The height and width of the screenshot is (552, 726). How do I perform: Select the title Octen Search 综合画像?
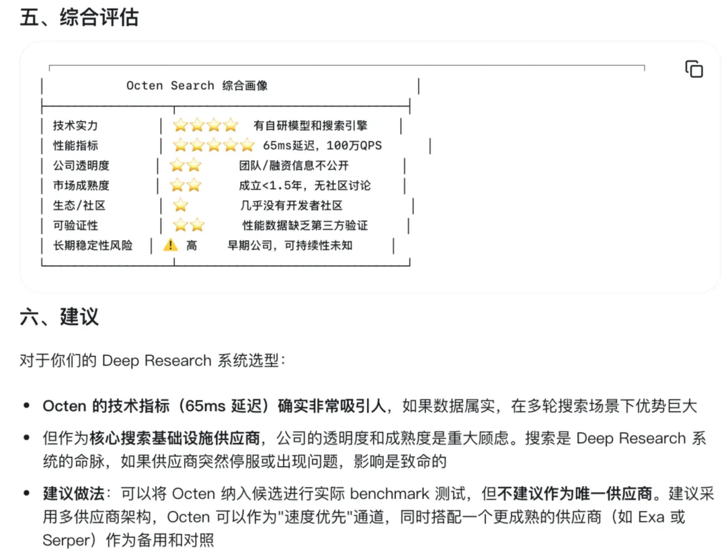point(197,85)
